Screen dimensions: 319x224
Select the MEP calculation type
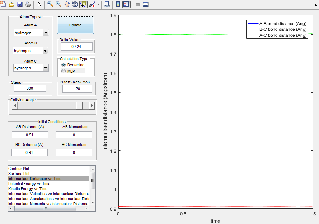click(x=64, y=71)
